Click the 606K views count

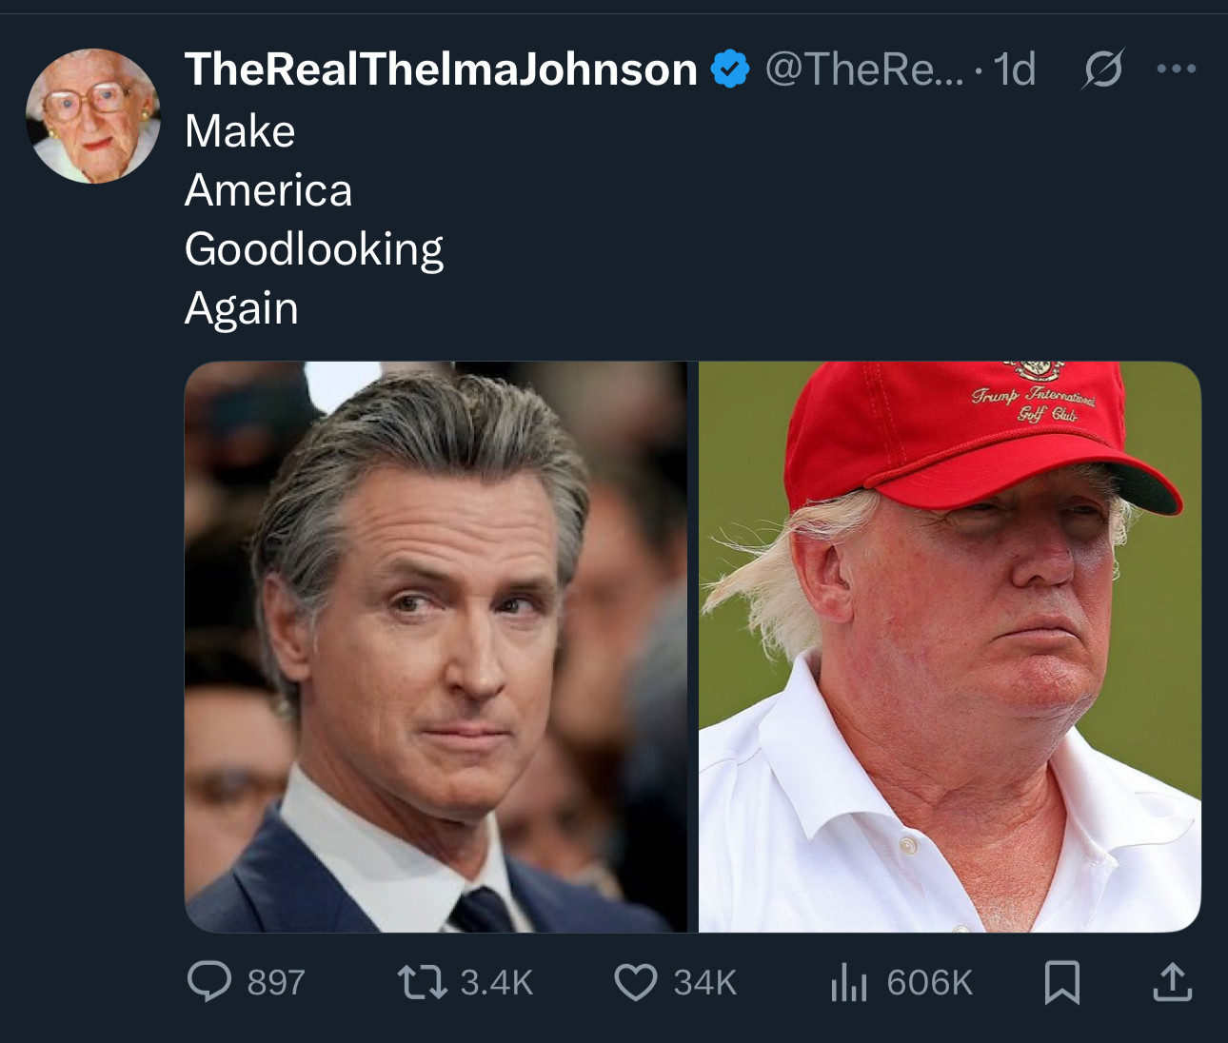(930, 982)
